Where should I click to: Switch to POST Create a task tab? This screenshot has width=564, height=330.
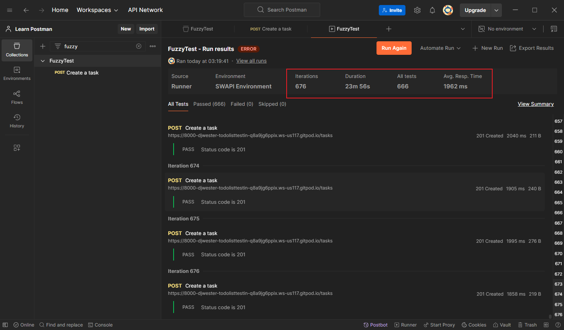pyautogui.click(x=271, y=29)
